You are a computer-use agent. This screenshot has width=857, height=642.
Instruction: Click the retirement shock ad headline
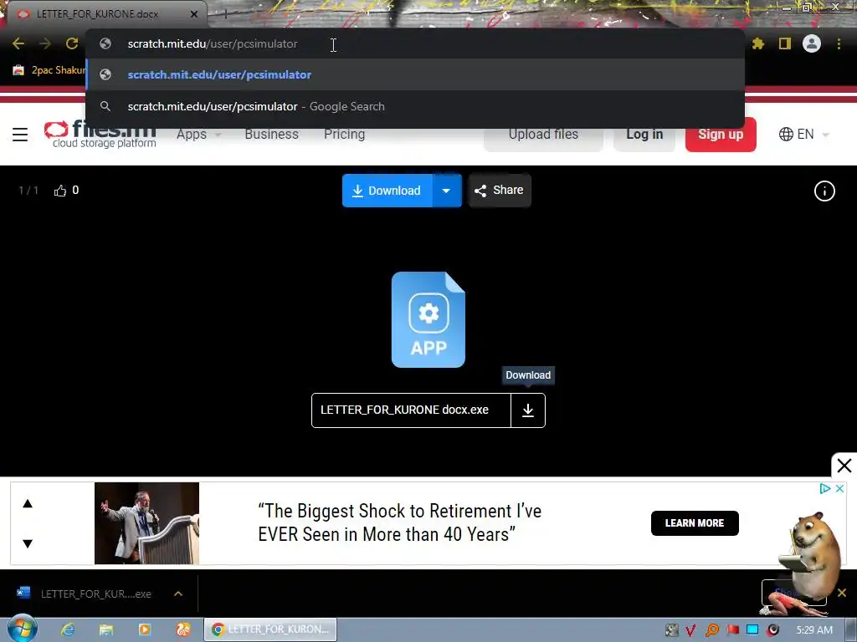399,523
